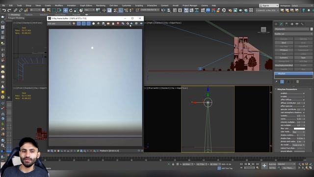Click the Symmetry modifier button
Viewport: 314px width, 177px height.
[284, 58]
